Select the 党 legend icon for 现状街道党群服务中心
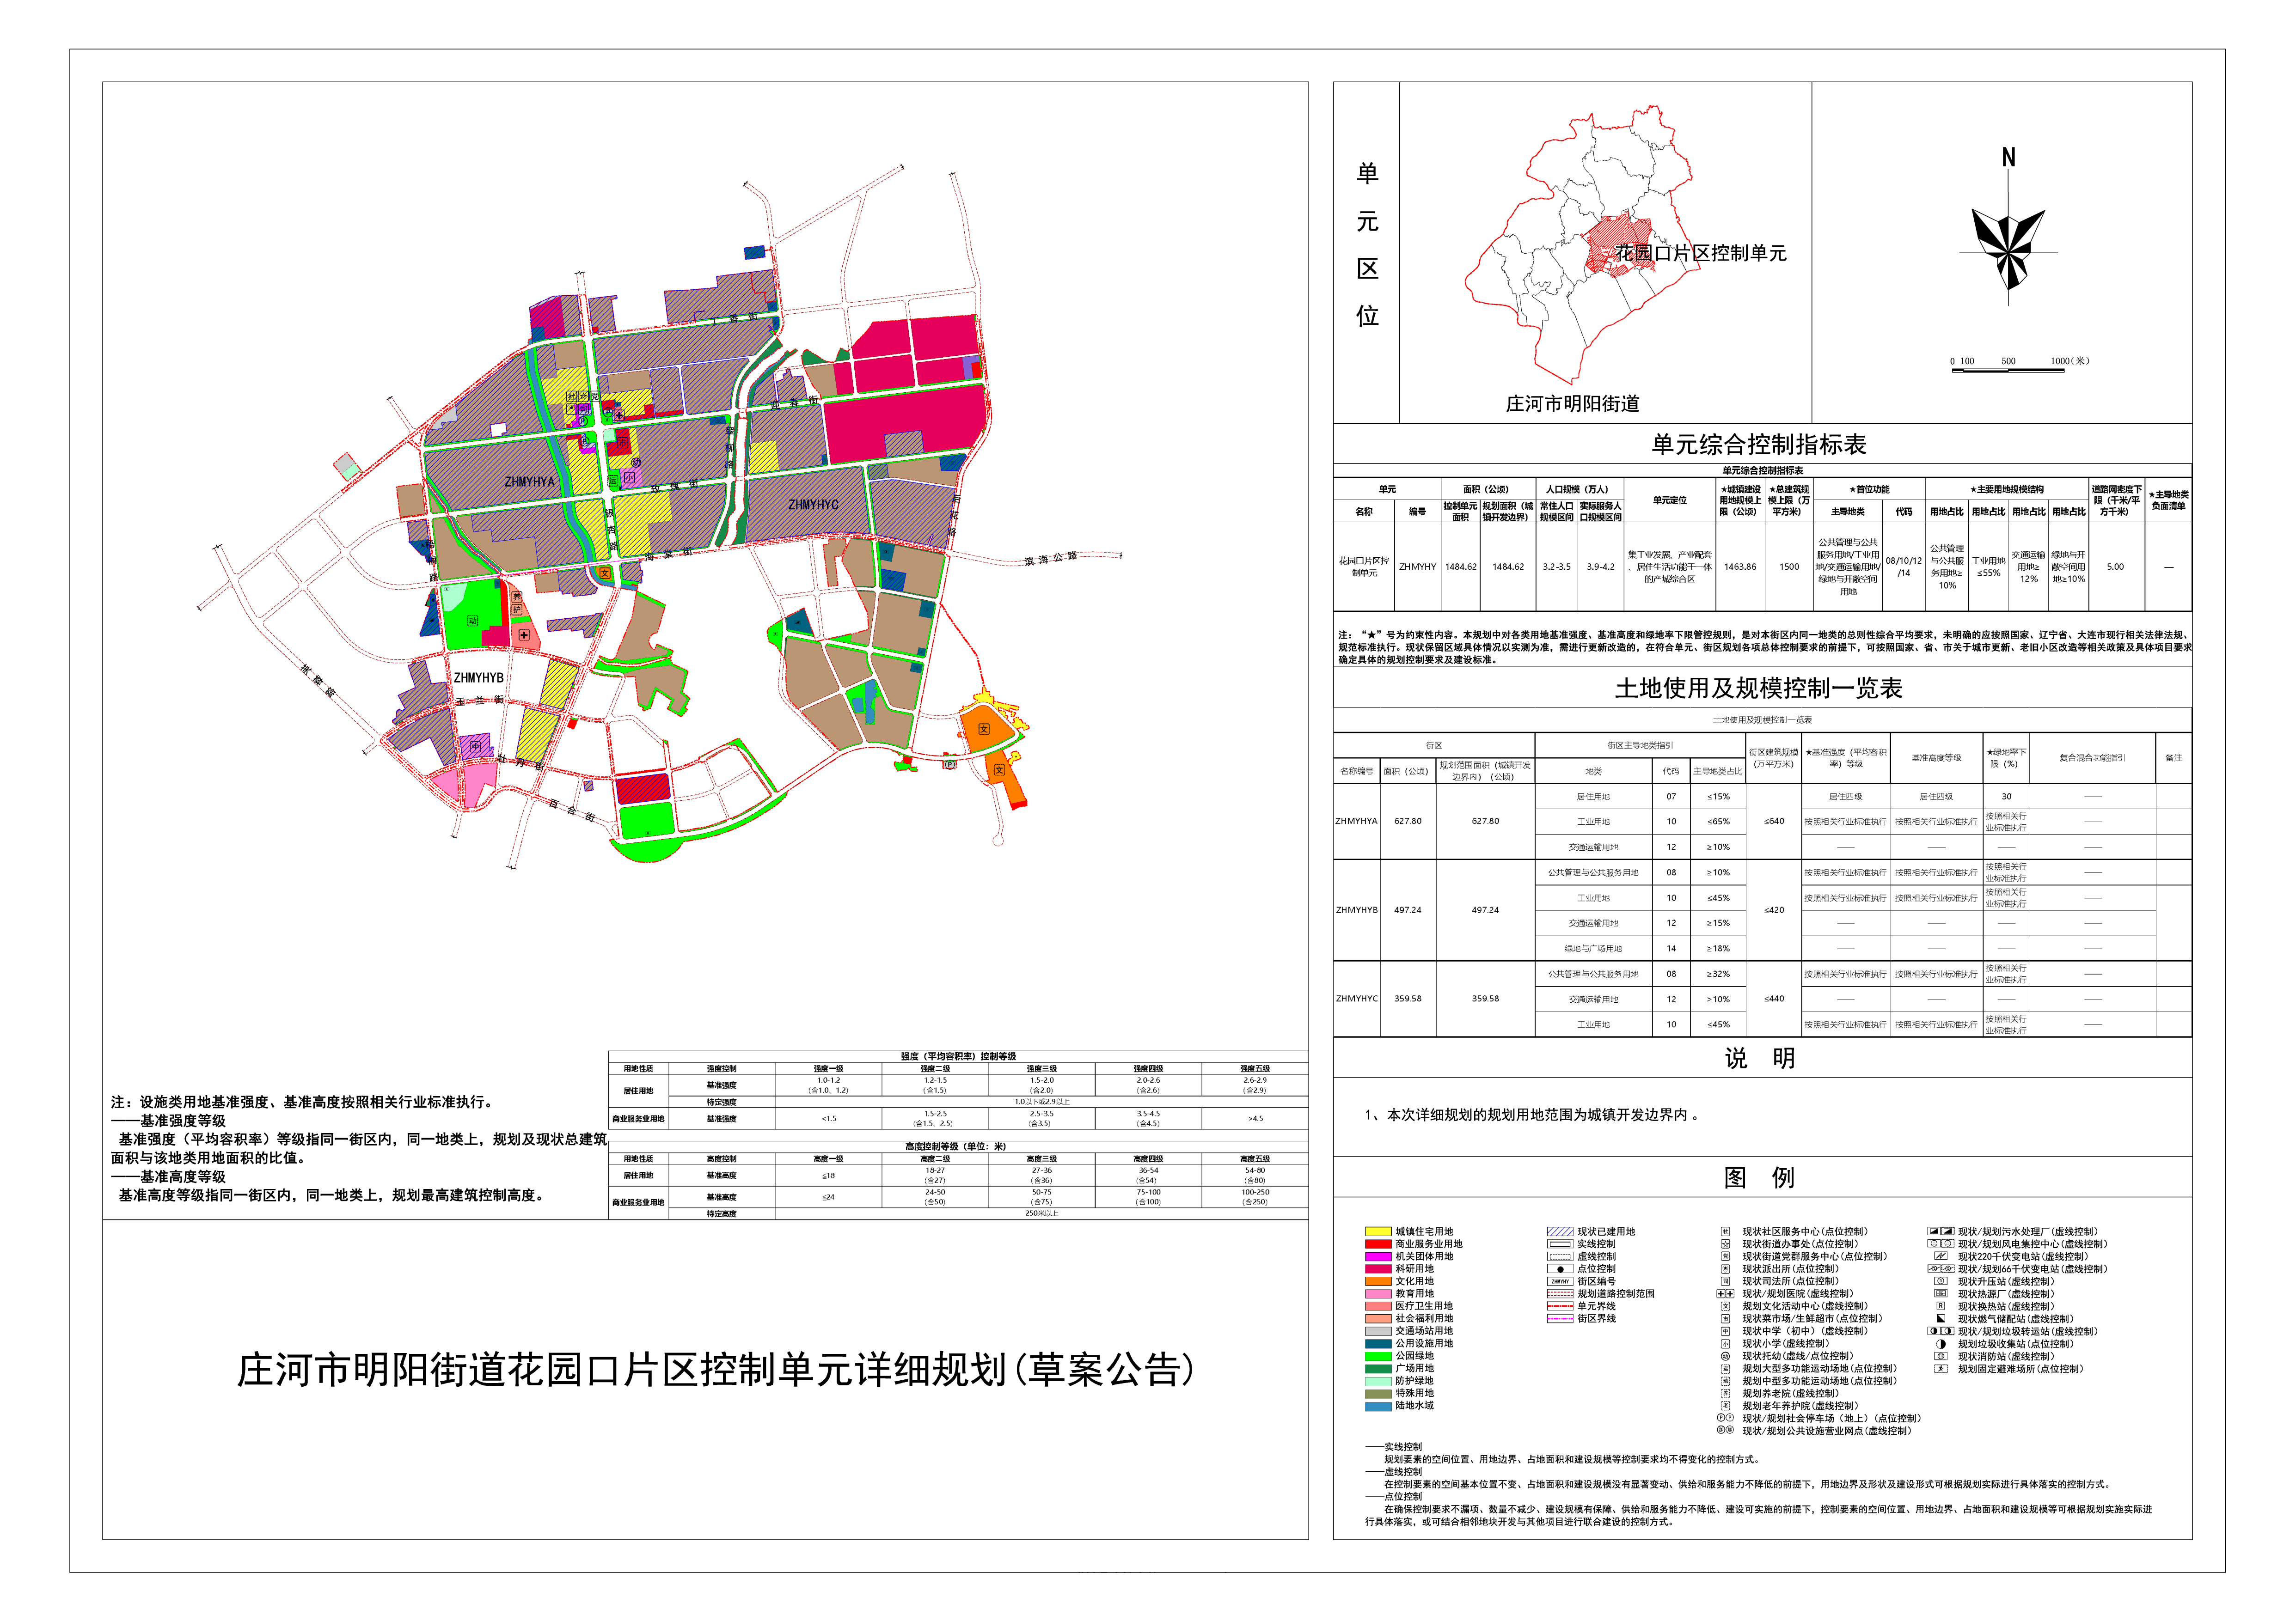This screenshot has width=2296, height=1621. tap(1725, 1256)
